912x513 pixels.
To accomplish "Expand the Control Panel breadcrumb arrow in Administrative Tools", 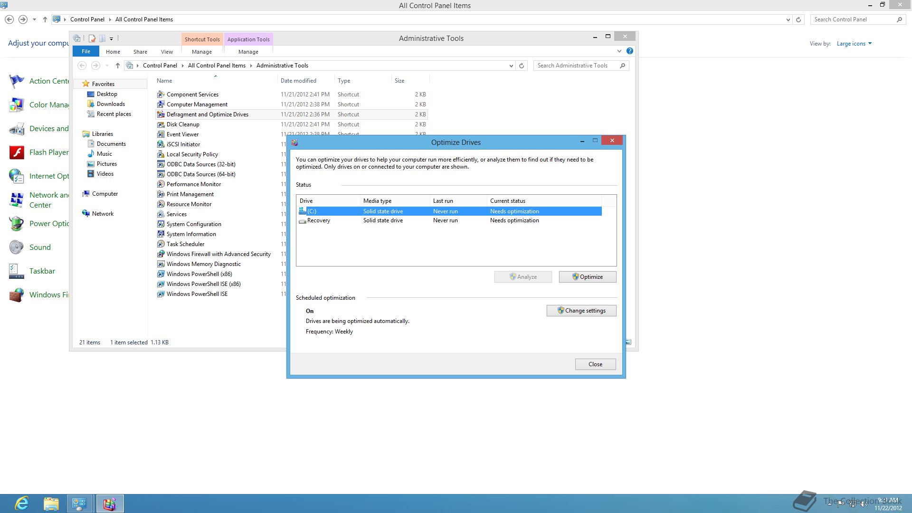I will click(x=182, y=66).
